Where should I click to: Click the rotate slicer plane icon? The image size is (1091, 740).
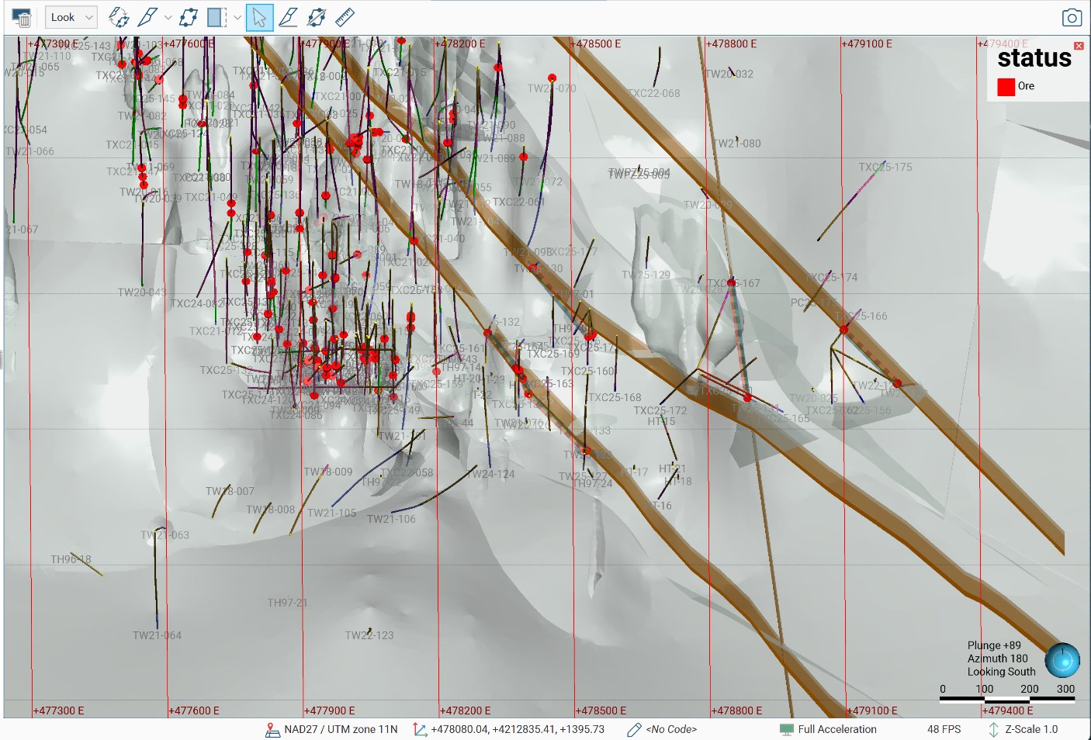(119, 17)
